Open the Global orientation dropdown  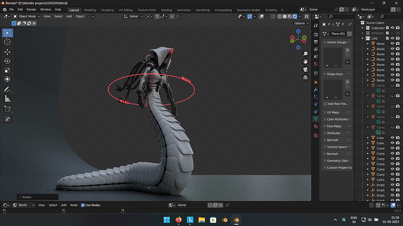[133, 16]
